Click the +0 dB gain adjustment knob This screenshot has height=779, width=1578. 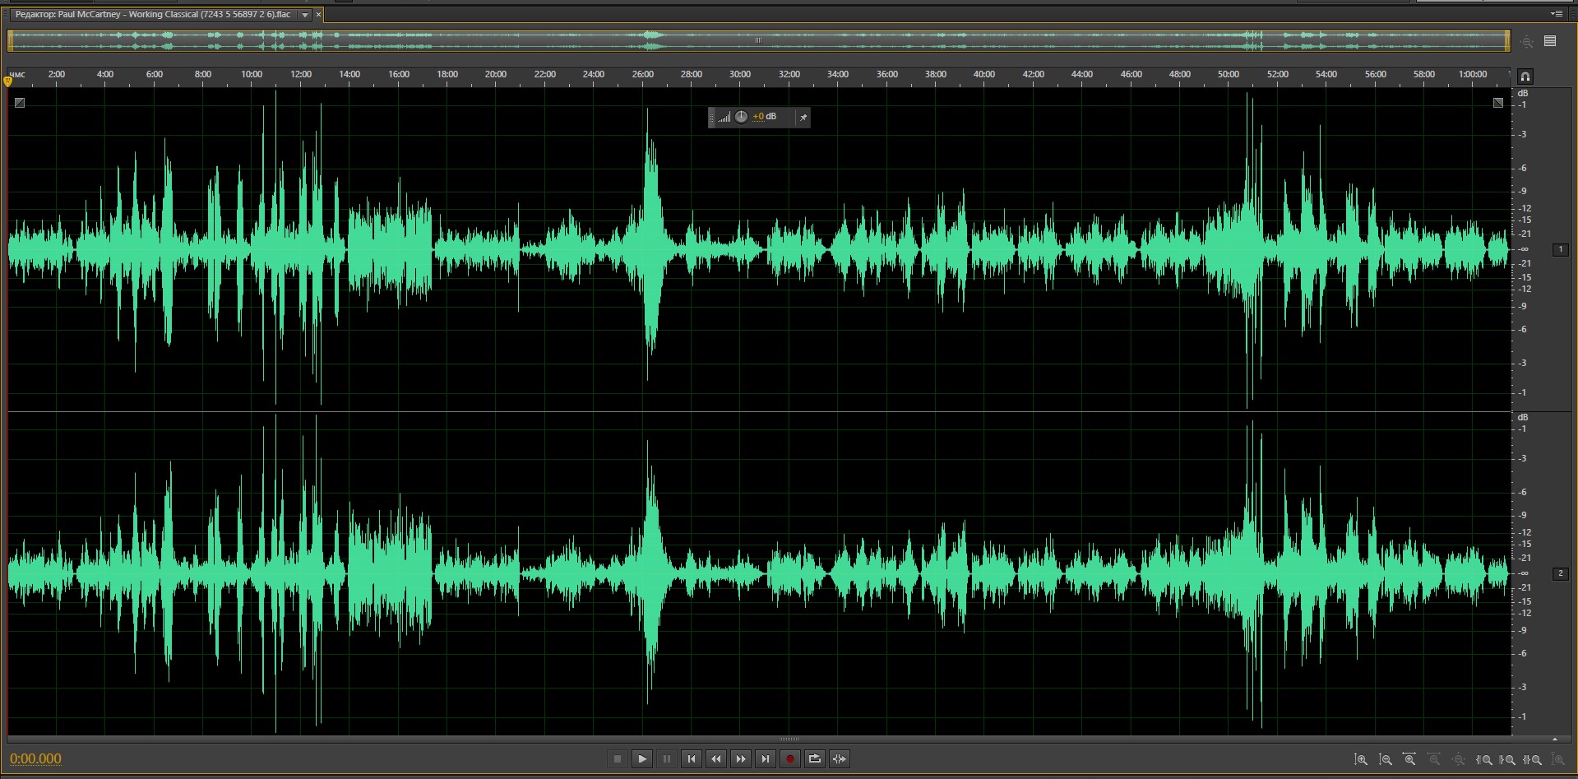(741, 117)
